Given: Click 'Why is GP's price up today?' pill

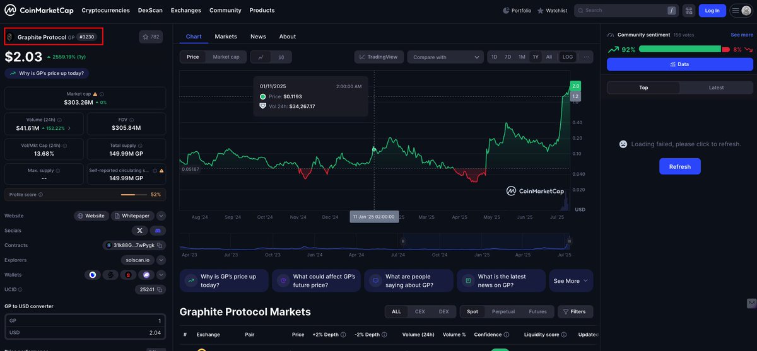Looking at the screenshot, I should [47, 73].
